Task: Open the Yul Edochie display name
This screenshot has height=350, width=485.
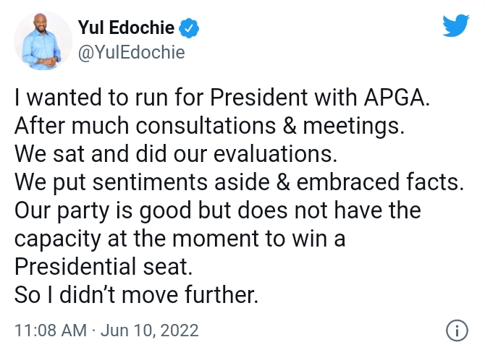Action: click(126, 27)
